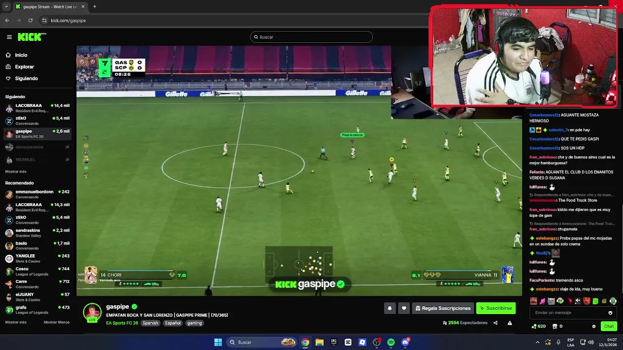
Task: Report stream with warning triangle icon
Action: pyautogui.click(x=510, y=323)
